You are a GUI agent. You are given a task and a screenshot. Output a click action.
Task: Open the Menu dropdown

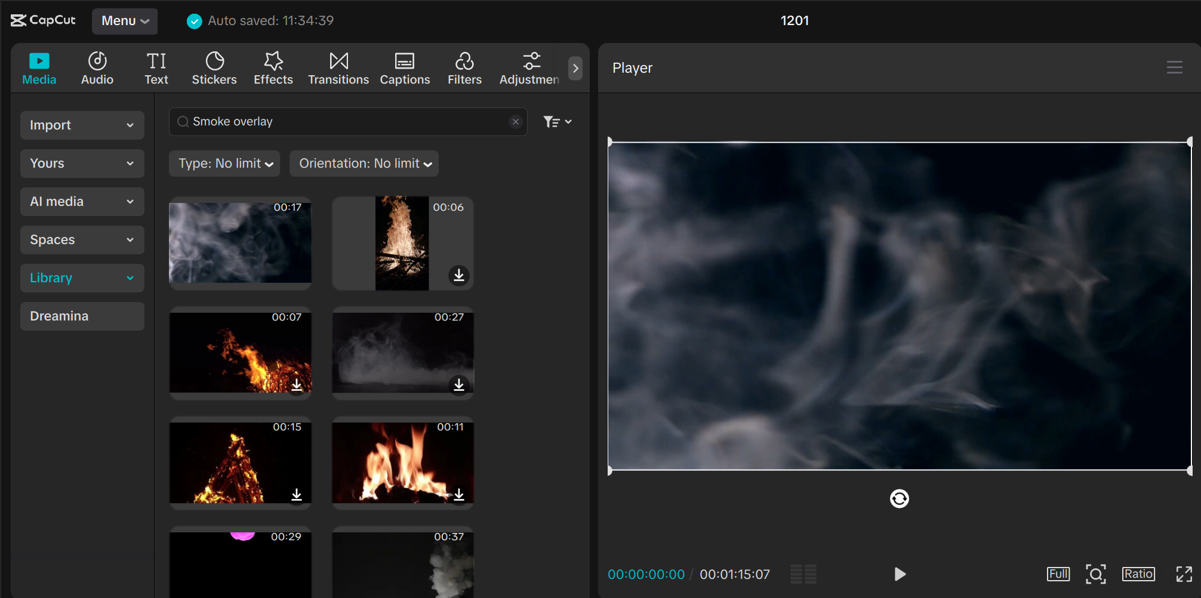[124, 20]
